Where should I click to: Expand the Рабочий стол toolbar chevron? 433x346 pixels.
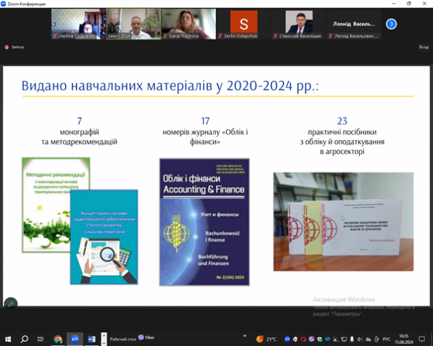(245, 336)
